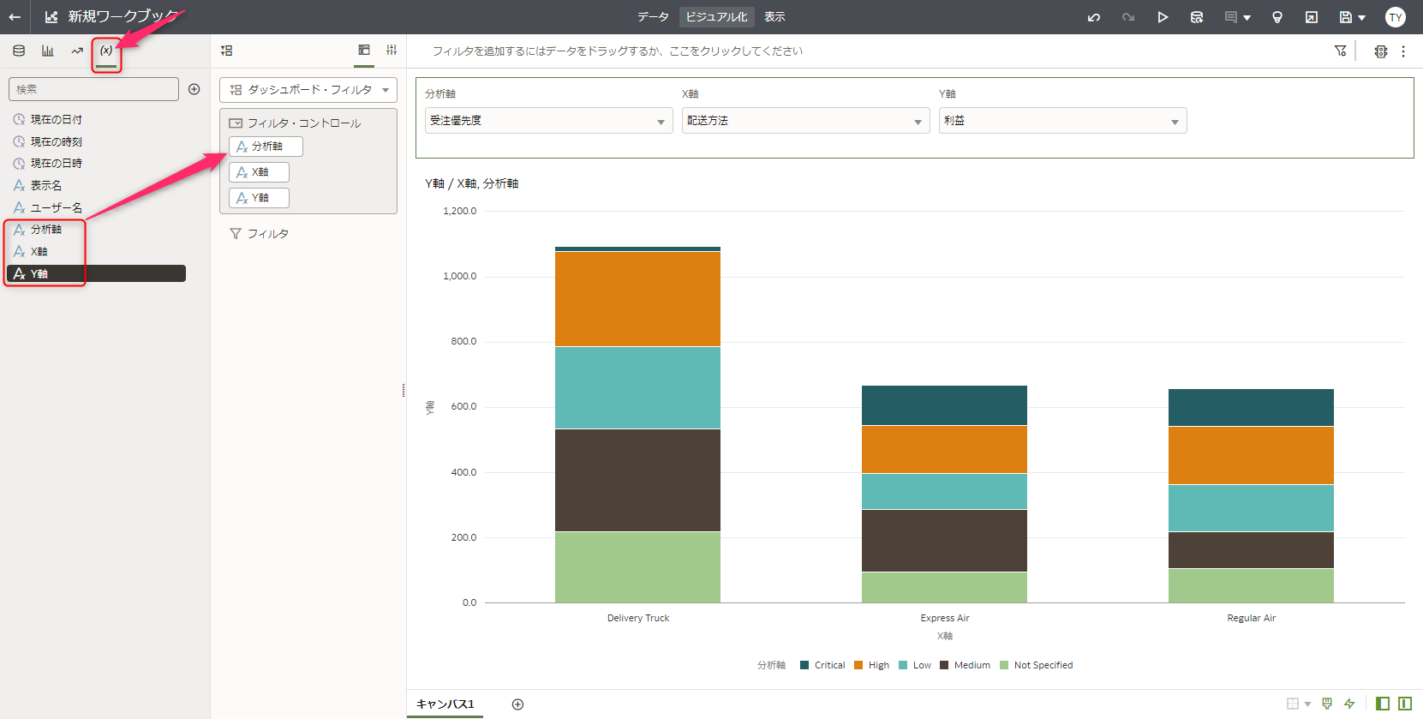Click the preview play icon
This screenshot has height=719, width=1423.
(1163, 17)
